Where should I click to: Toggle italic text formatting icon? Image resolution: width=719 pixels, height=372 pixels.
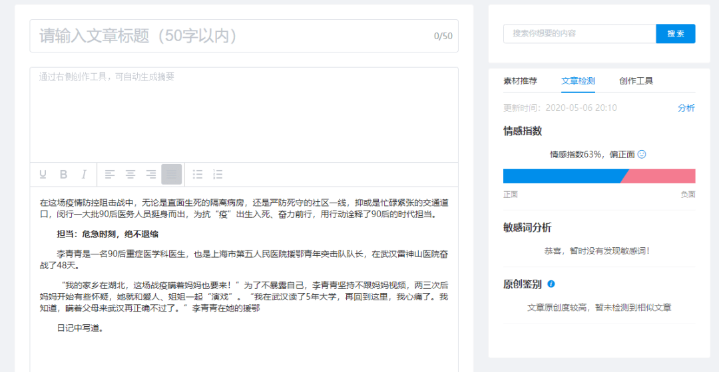tap(84, 174)
